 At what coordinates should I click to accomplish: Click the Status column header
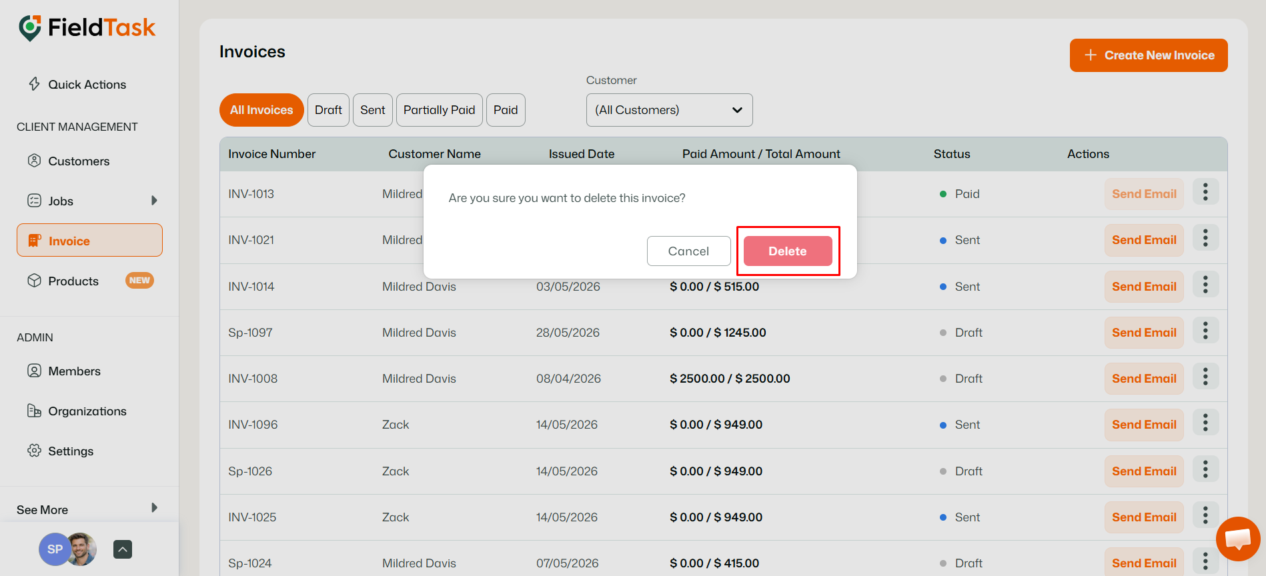pyautogui.click(x=952, y=154)
